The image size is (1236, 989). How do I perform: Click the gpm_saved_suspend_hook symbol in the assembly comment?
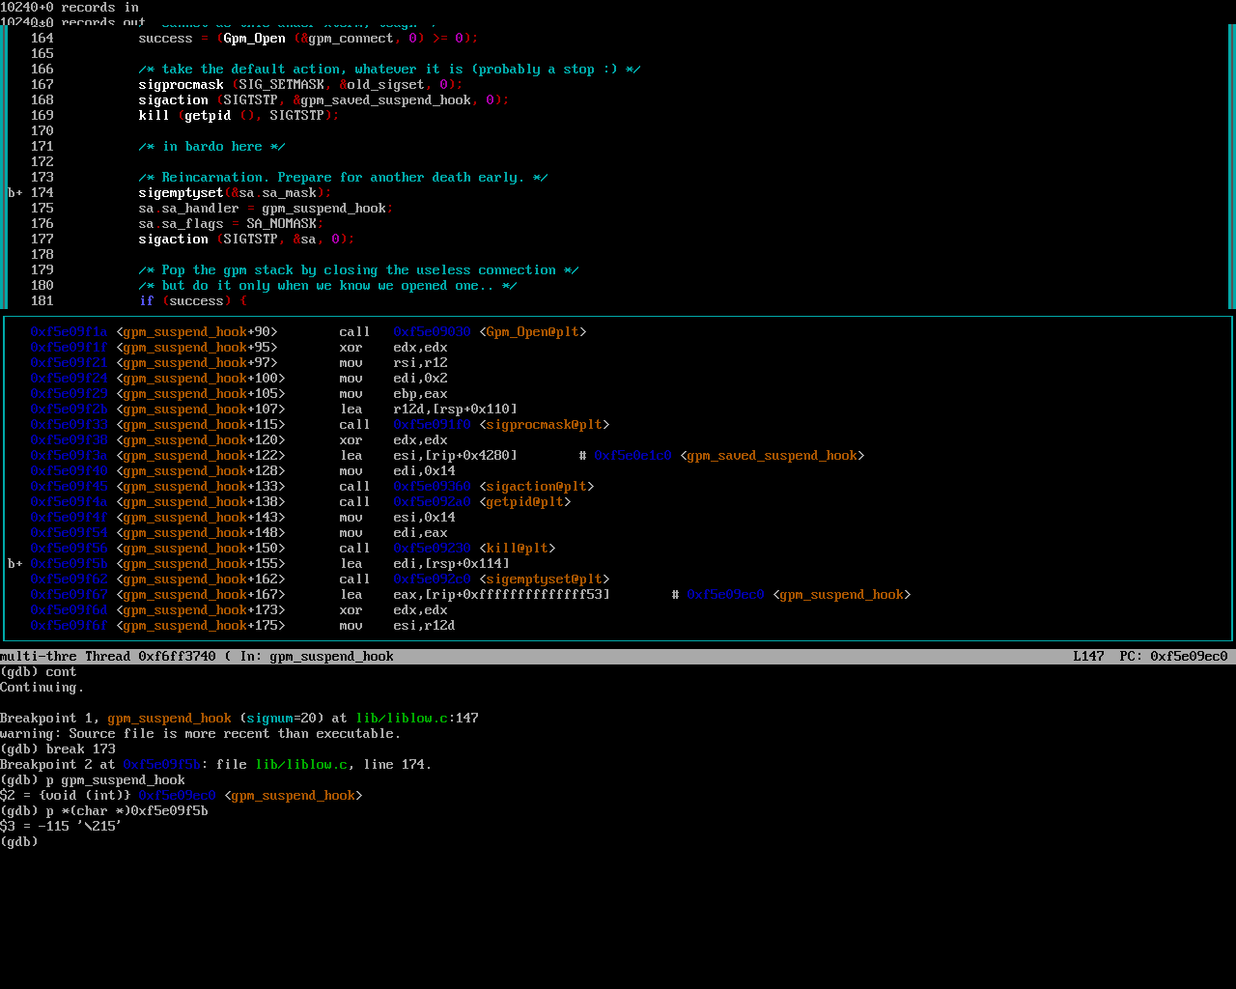tap(772, 456)
